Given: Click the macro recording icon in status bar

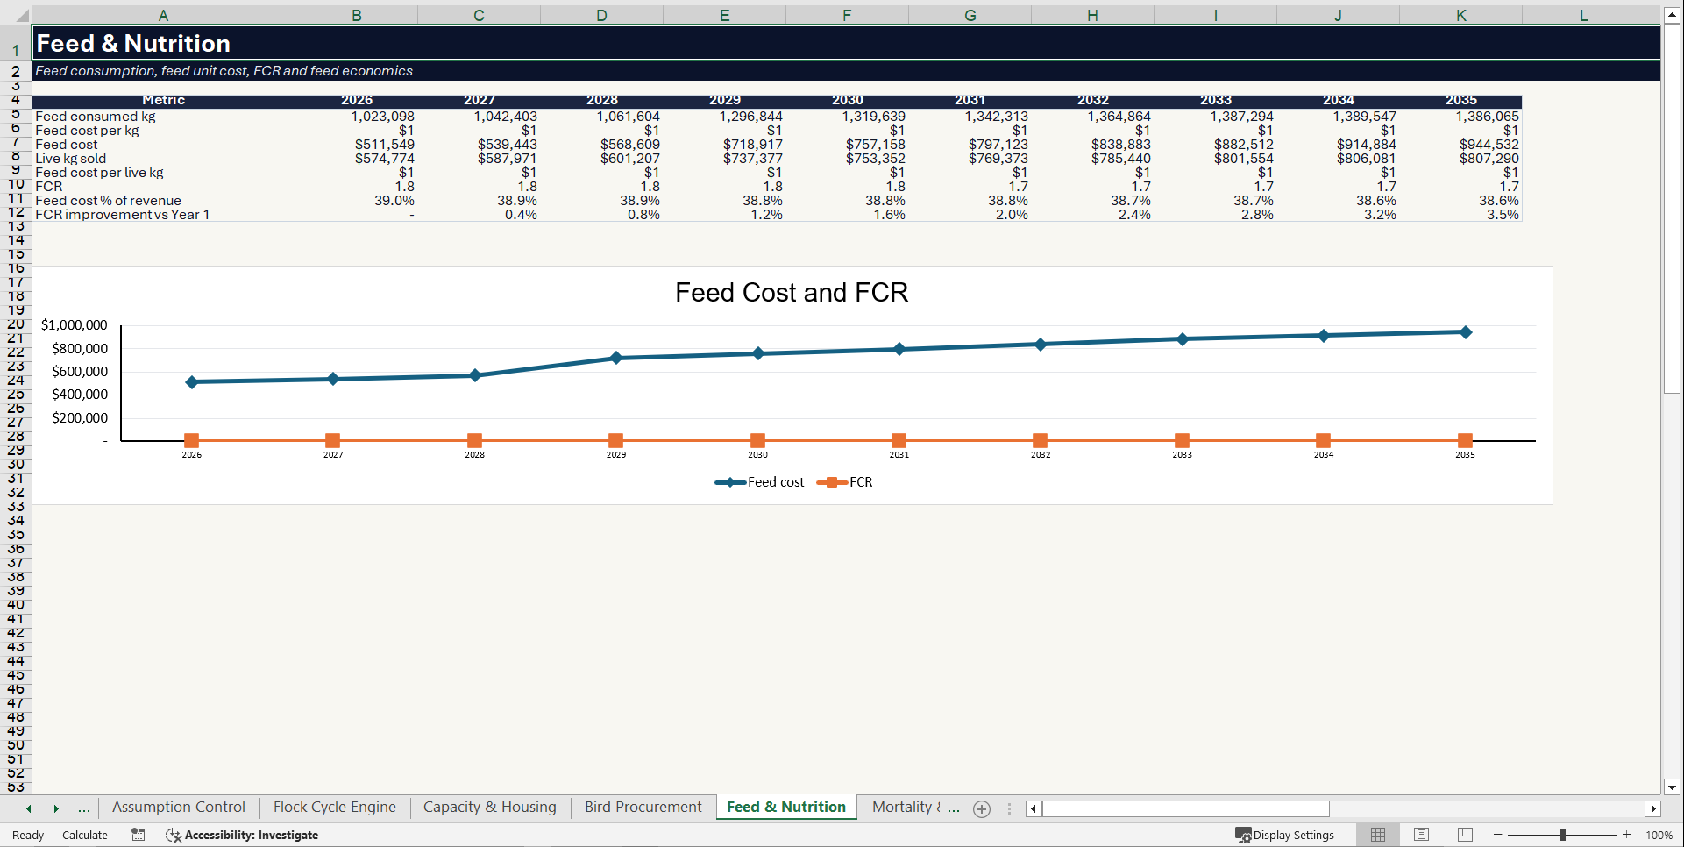Looking at the screenshot, I should click(139, 835).
